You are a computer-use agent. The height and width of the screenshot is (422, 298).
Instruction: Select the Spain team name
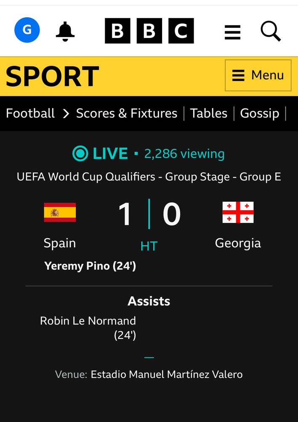pos(60,243)
